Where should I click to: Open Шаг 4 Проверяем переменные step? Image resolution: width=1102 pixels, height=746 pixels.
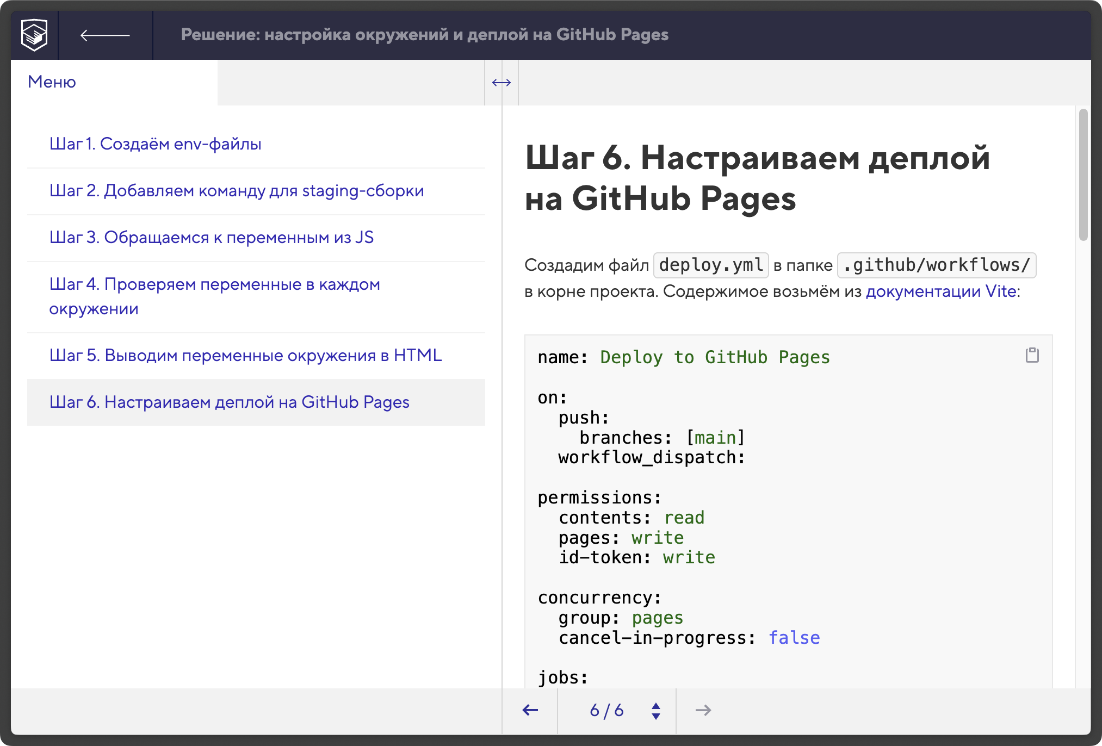pos(214,296)
